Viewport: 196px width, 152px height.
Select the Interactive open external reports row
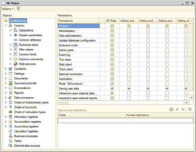(x=79, y=98)
